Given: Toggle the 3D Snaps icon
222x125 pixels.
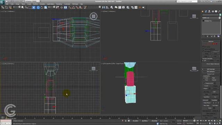Looking at the screenshot, I should pyautogui.click(x=70, y=7).
